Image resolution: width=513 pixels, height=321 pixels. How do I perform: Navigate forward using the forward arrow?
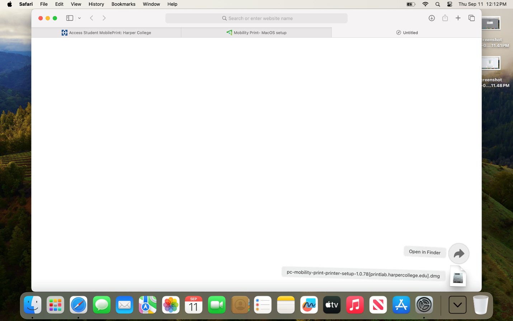104,18
